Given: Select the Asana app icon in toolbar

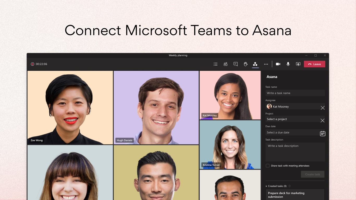Looking at the screenshot, I should pos(255,64).
